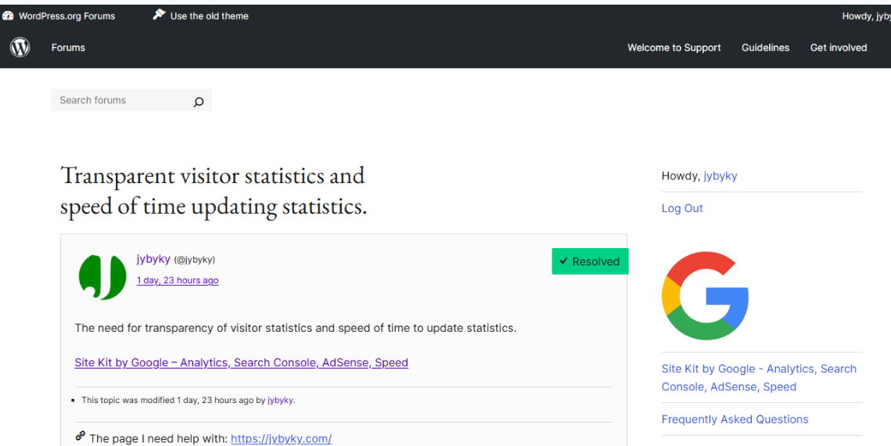The image size is (891, 446).
Task: Click jybyky link in sidebar Howdy greeting
Action: click(x=720, y=176)
